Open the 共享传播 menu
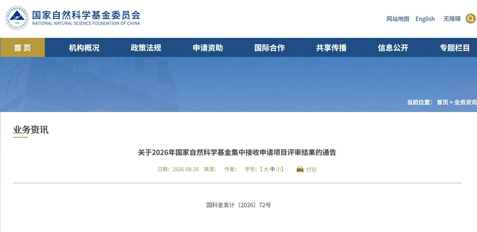Image resolution: width=477 pixels, height=232 pixels. click(331, 48)
